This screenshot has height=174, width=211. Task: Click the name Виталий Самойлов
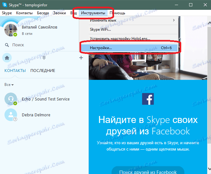pyautogui.click(x=40, y=27)
